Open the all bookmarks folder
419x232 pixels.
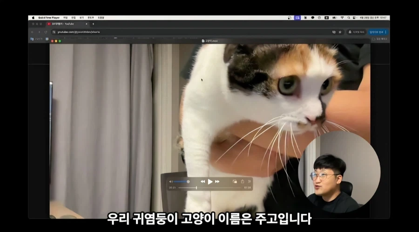point(380,39)
